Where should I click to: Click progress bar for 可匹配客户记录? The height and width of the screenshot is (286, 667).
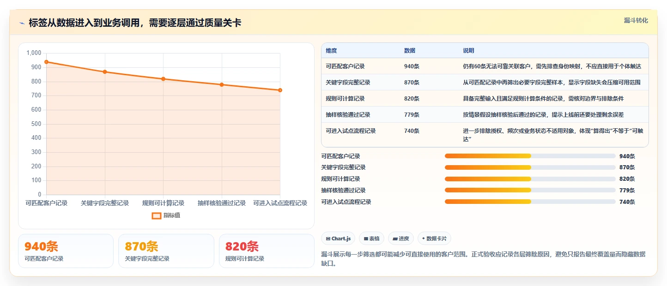coord(530,156)
